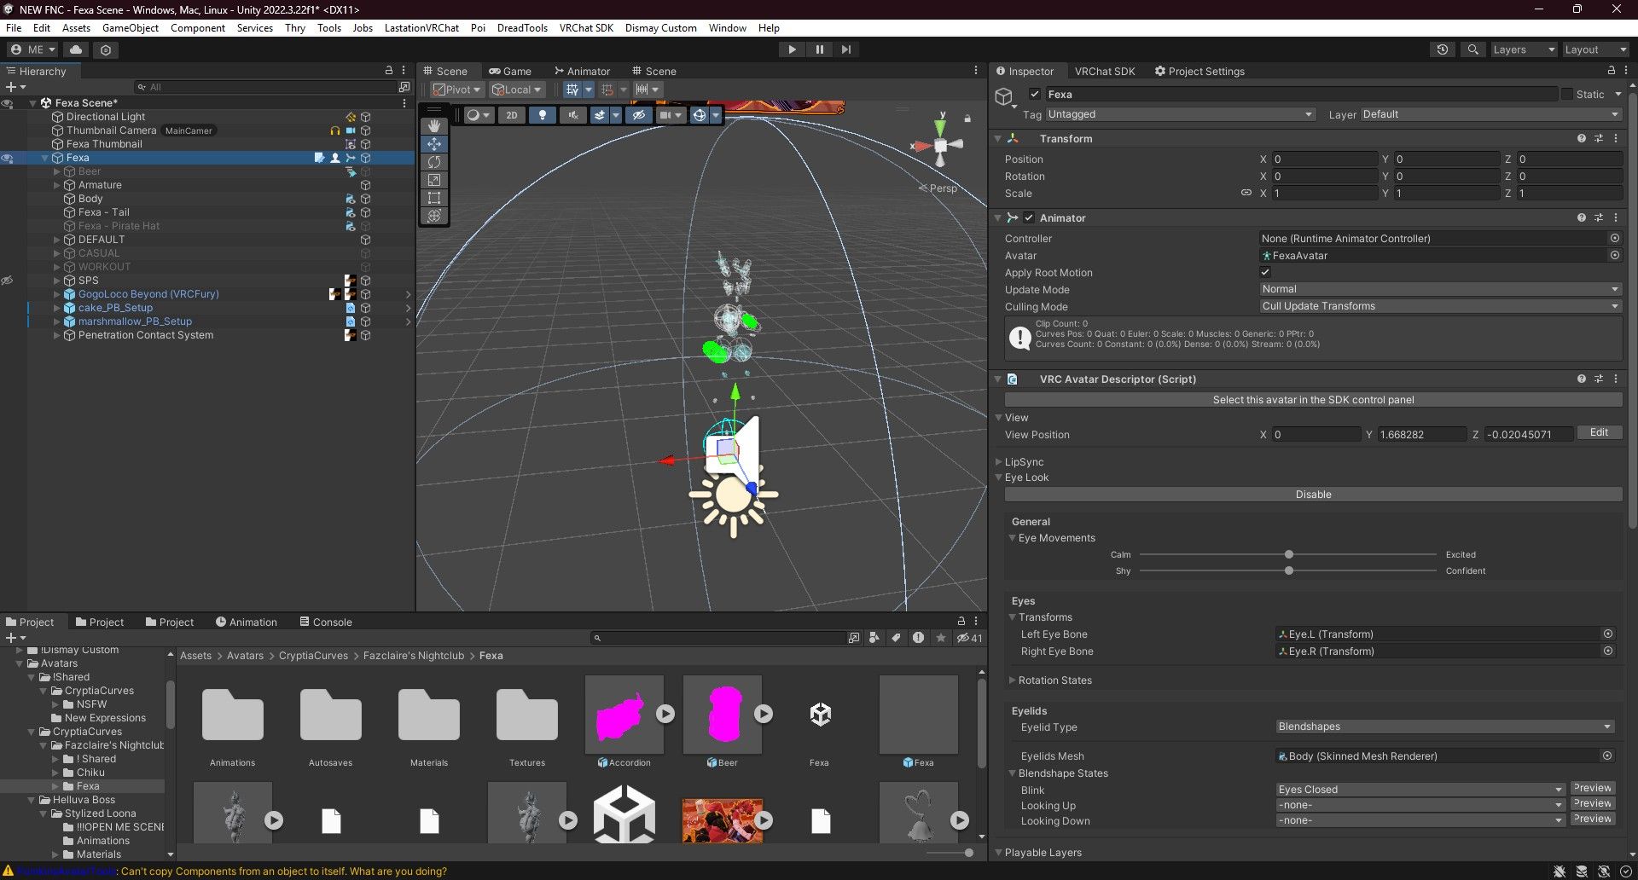Pick Animator Controller with object picker
Viewport: 1638px width, 880px height.
[1614, 239]
